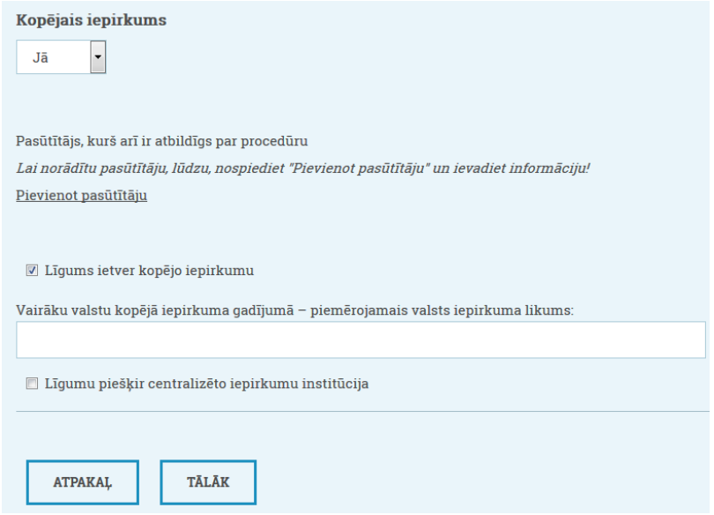Uncheck the Līgums ietver kopējo iepirkumu checkbox

(x=33, y=271)
